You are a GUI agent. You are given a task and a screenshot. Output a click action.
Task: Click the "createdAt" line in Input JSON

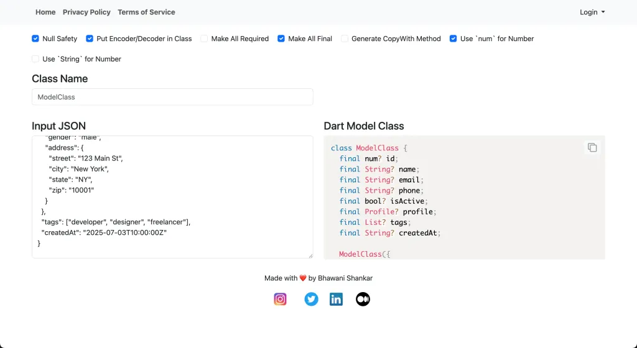point(104,233)
